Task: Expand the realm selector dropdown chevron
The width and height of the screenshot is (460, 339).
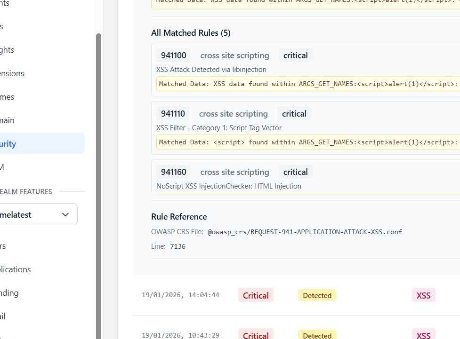Action: 65,215
